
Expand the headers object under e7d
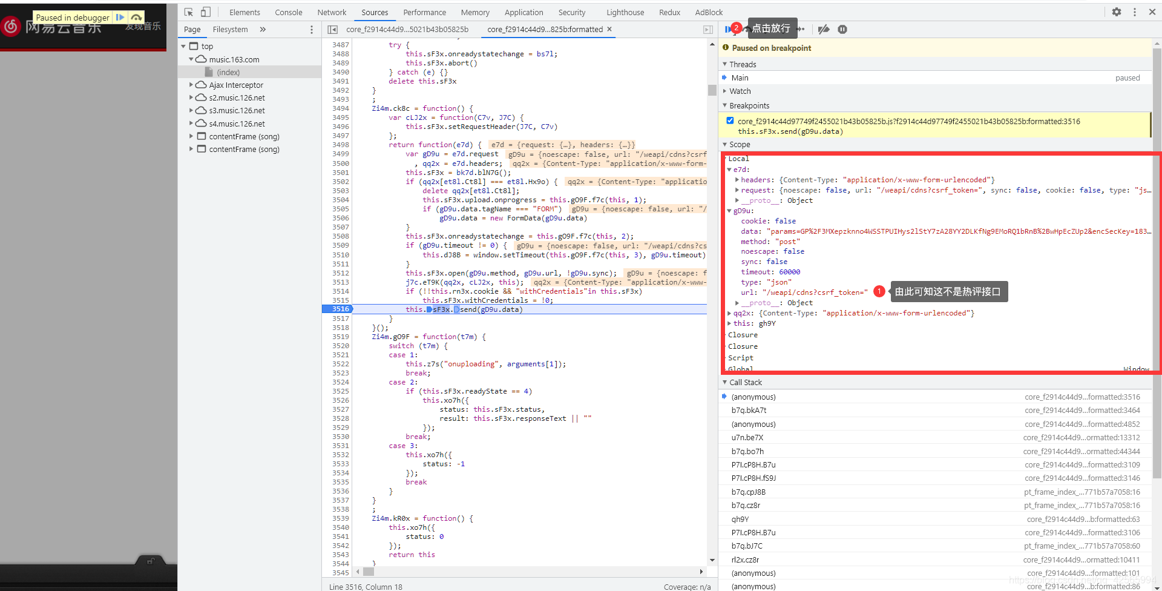point(737,180)
